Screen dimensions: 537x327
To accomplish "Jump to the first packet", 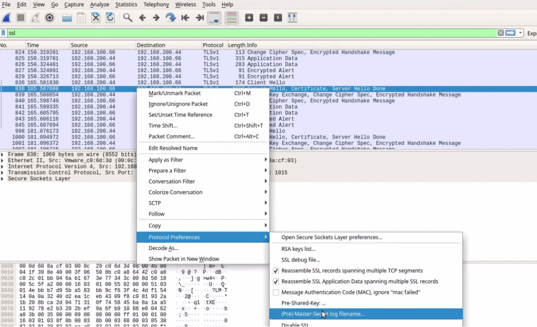I will coord(185,18).
